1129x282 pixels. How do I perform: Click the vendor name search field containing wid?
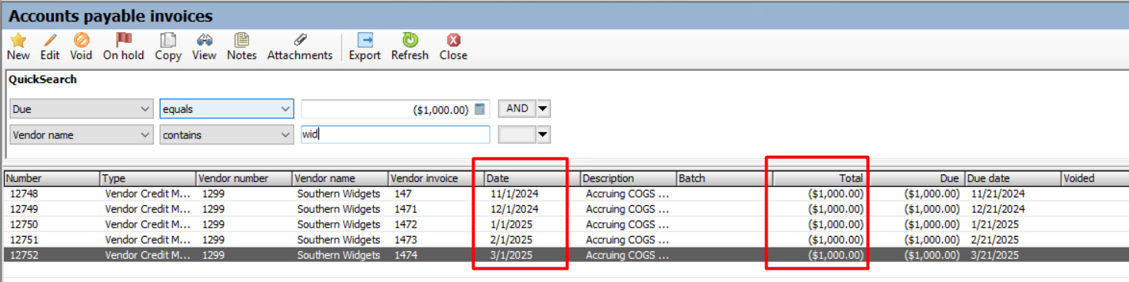pos(395,134)
